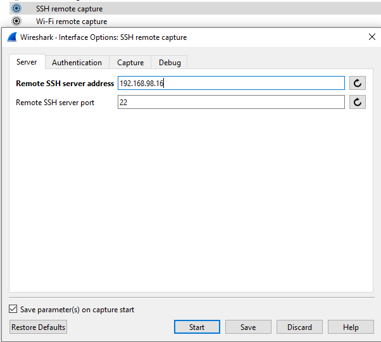Open Help for interface options

point(351,327)
